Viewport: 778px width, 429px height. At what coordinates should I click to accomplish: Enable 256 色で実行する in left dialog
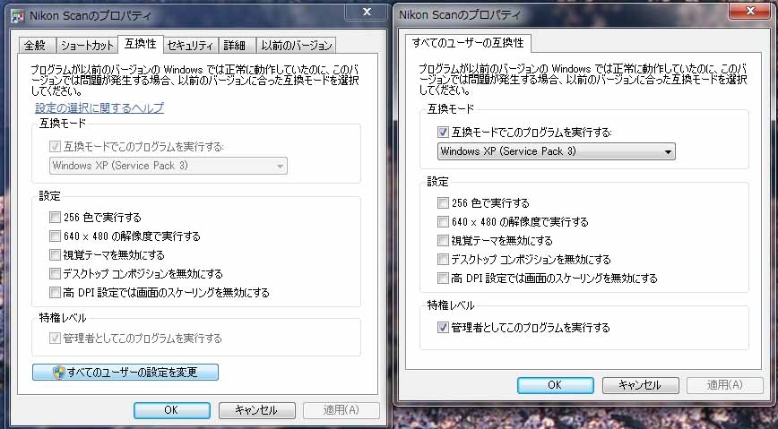coord(55,218)
